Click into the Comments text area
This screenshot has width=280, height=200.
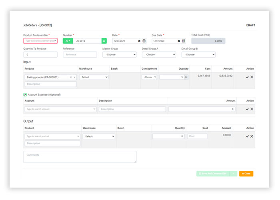[80, 157]
